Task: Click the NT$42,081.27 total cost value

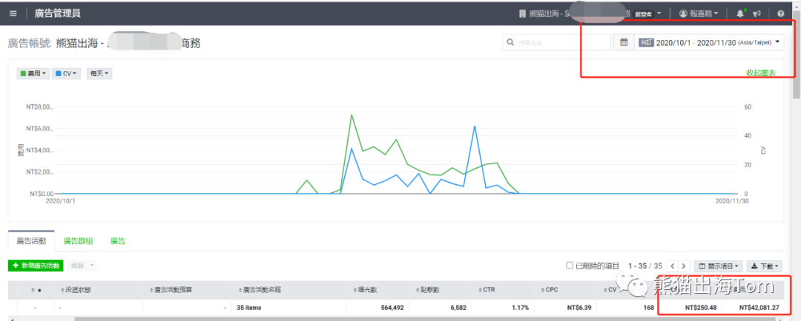Action: tap(760, 308)
